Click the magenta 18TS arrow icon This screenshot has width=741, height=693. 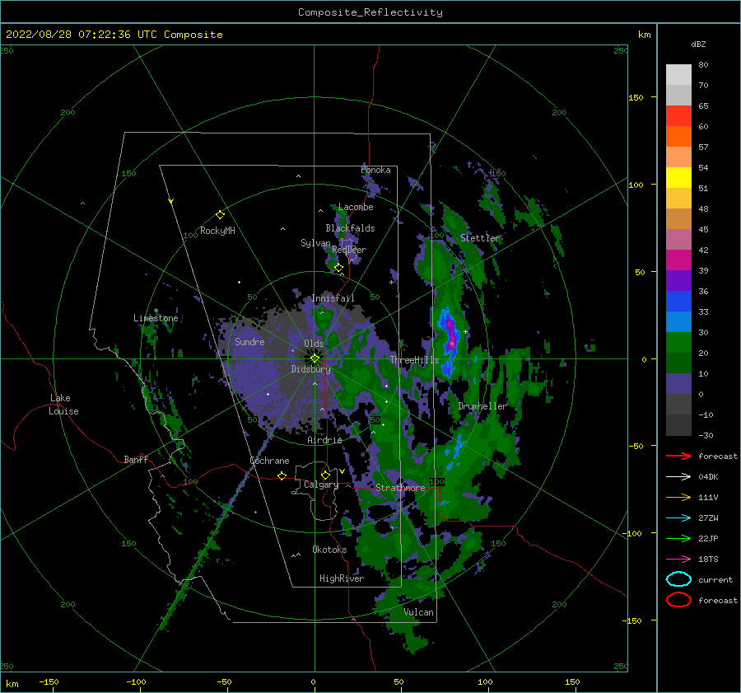coord(678,560)
